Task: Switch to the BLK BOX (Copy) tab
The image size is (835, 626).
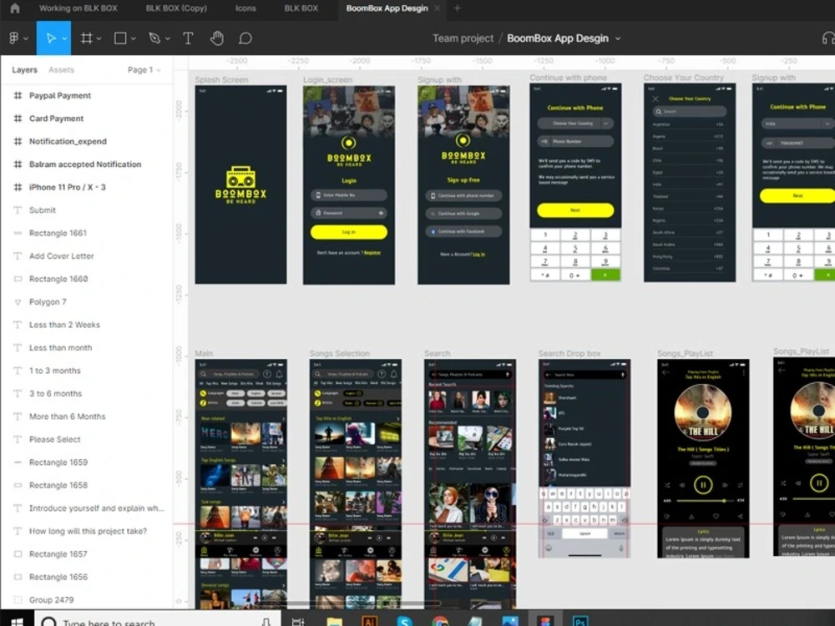Action: [176, 8]
